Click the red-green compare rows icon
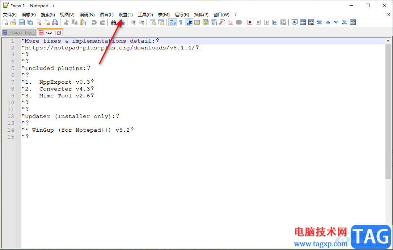The height and width of the screenshot is (250, 393). tap(303, 22)
